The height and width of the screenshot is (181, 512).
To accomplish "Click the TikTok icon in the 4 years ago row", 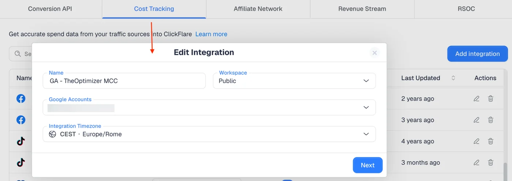I will (21, 141).
